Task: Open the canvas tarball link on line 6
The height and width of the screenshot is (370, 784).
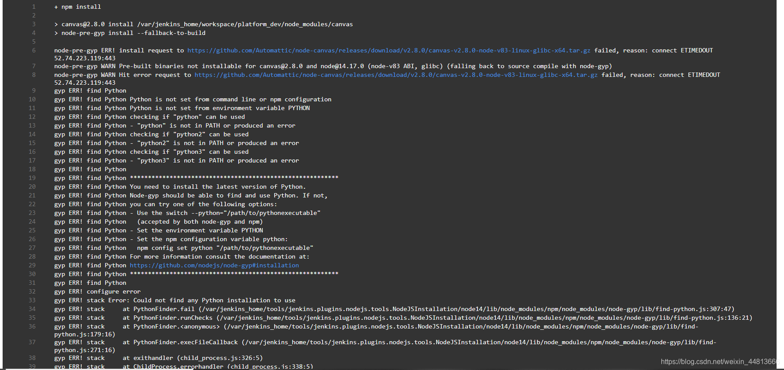Action: coord(389,50)
